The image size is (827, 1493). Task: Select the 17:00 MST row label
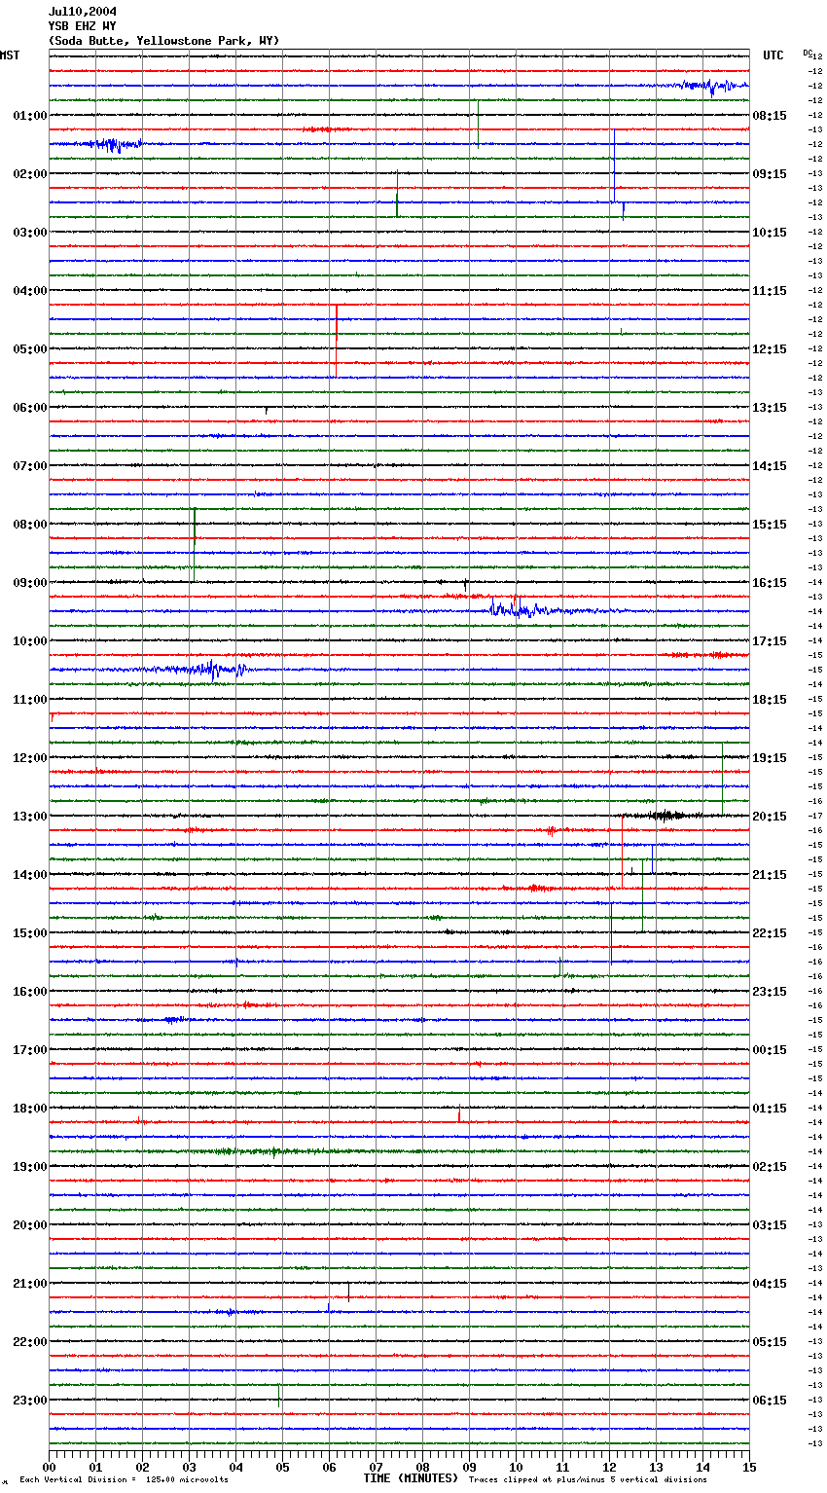[x=30, y=1050]
